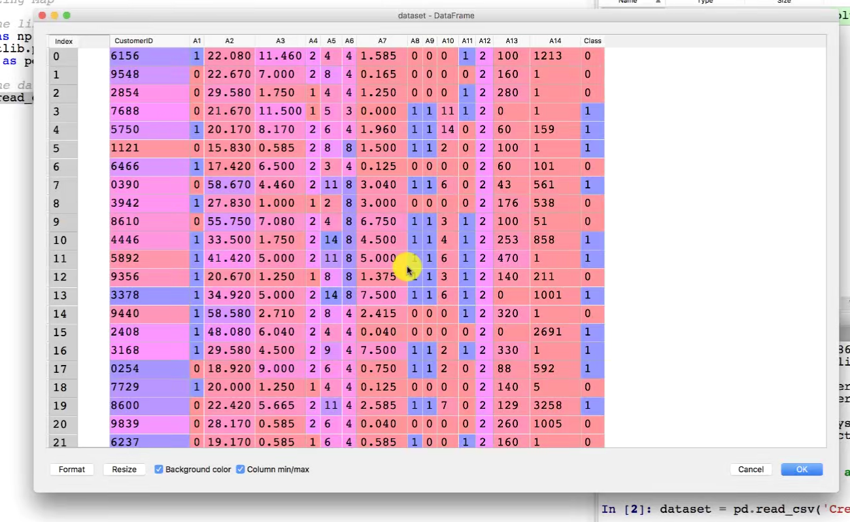Open the Format dialog
The height and width of the screenshot is (522, 850).
[72, 469]
